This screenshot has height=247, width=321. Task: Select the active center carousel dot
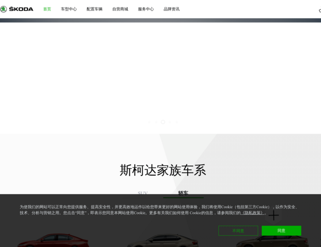163,122
